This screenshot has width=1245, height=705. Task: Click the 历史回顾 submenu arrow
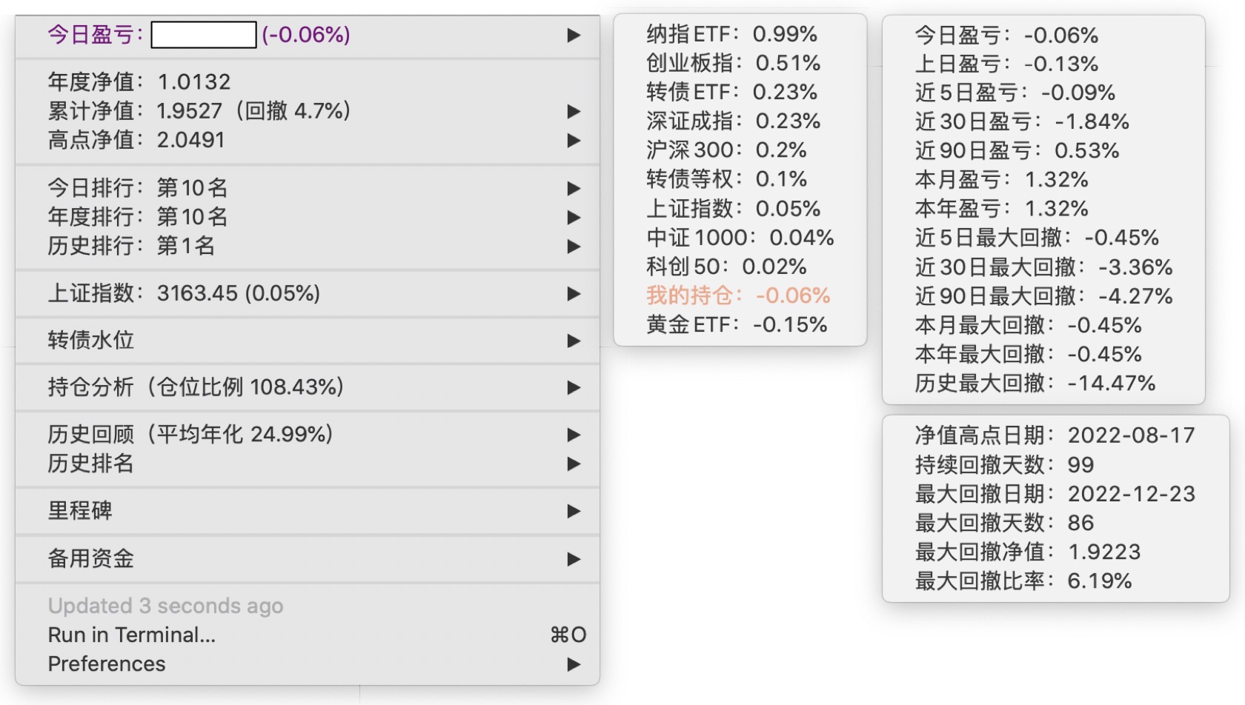tap(573, 435)
